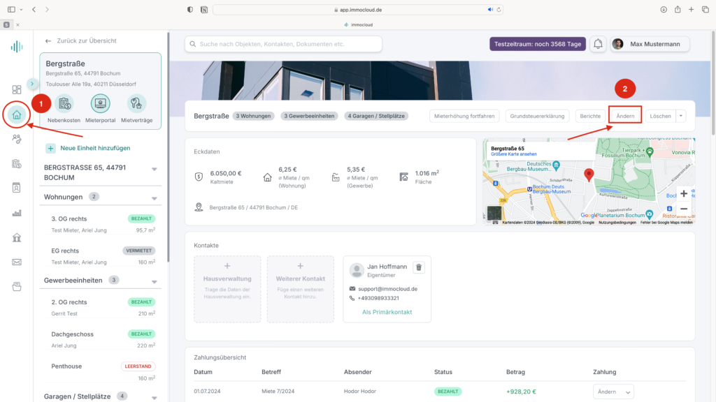Add Weiterer Kontakt card

301,289
